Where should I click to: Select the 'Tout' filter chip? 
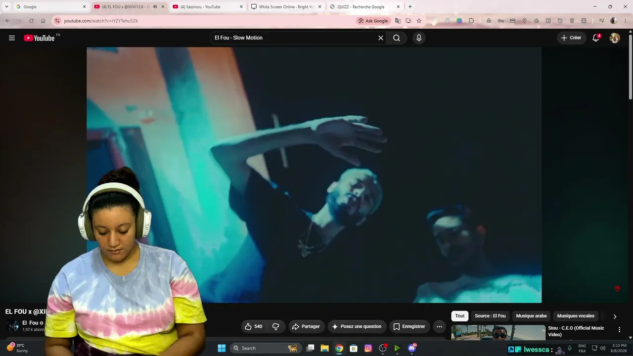[x=460, y=316]
